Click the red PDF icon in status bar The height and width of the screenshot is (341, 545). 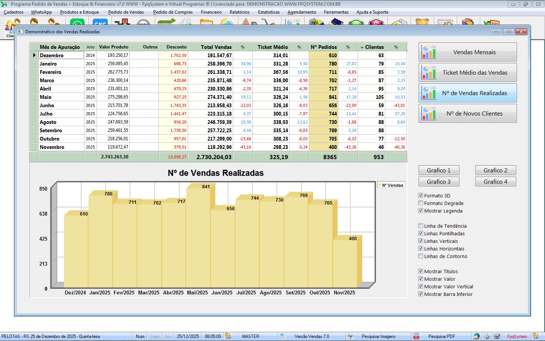416,336
